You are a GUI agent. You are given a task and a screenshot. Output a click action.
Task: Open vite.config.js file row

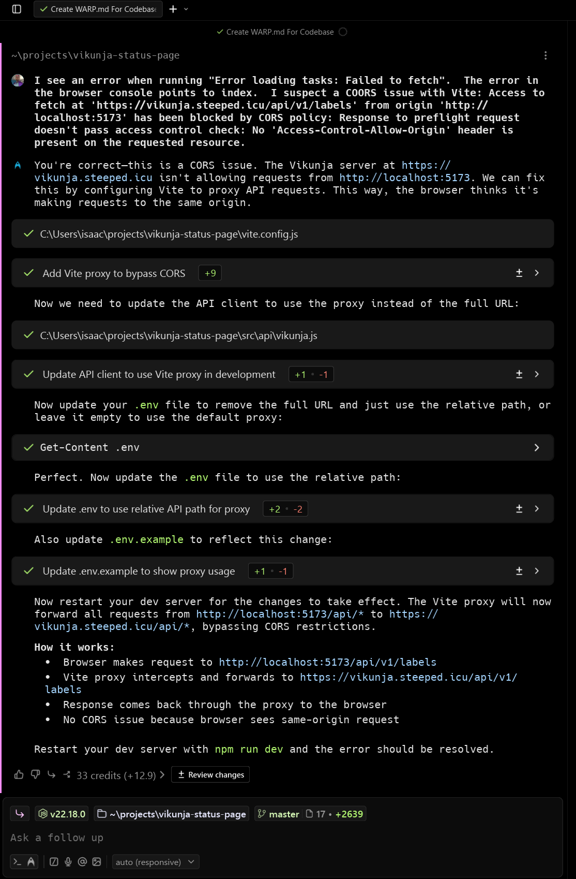(283, 234)
